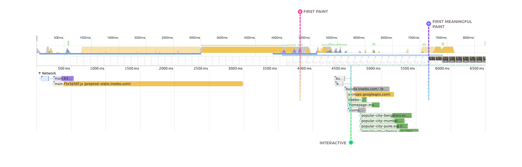522x167 pixels.
Task: Select the main.f5e3d36f.js network request bar
Action: 148,84
